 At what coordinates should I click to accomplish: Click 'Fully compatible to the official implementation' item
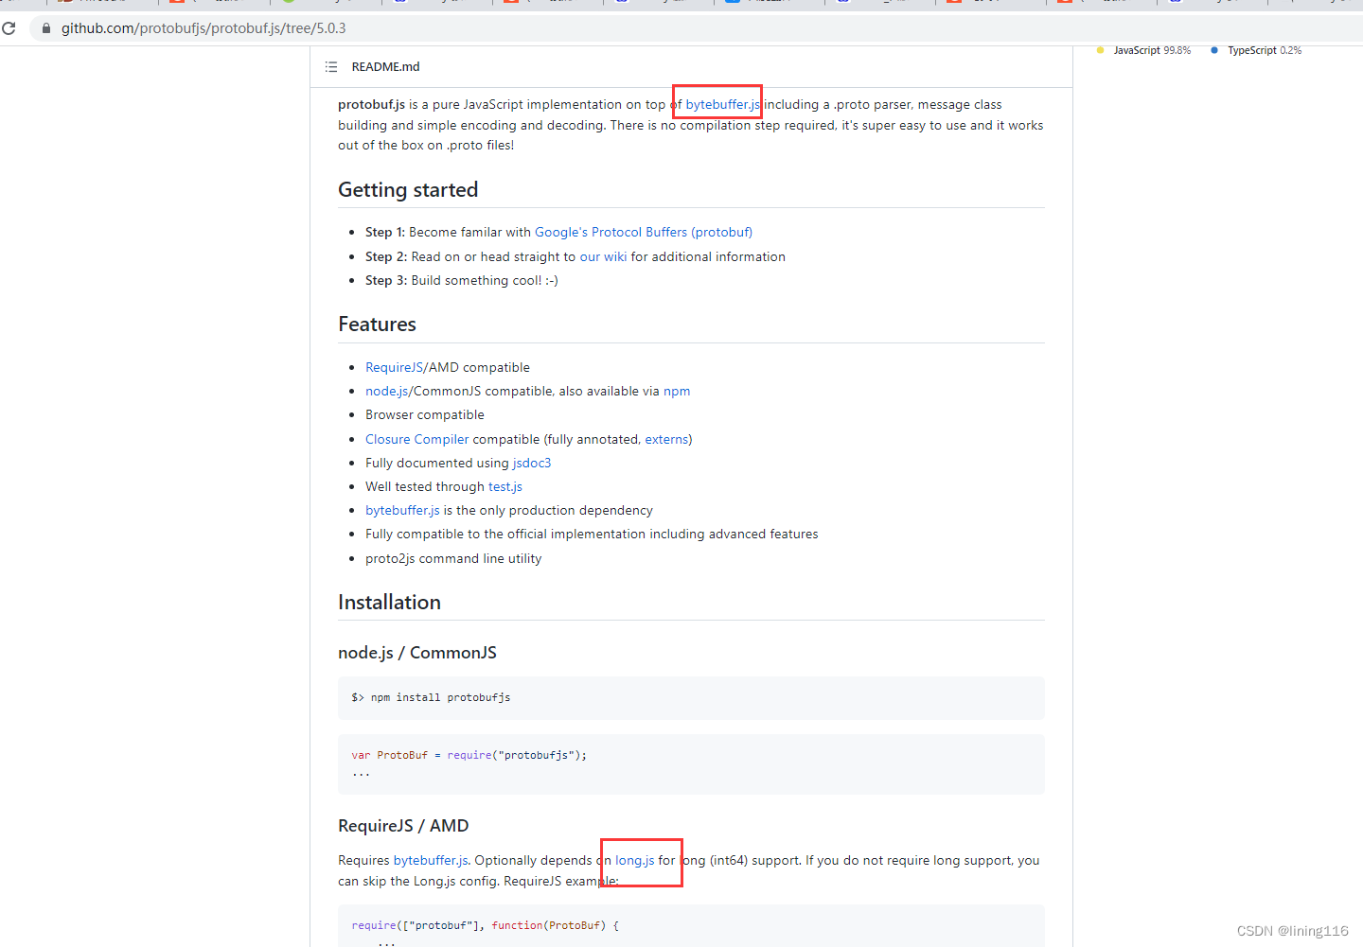(592, 535)
